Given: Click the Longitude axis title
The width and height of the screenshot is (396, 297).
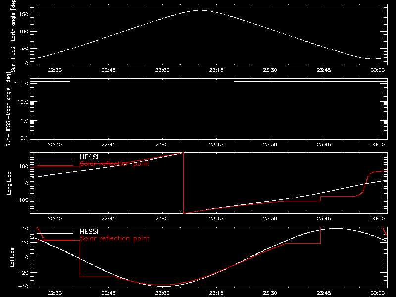Looking at the screenshot, I should pyautogui.click(x=9, y=183).
